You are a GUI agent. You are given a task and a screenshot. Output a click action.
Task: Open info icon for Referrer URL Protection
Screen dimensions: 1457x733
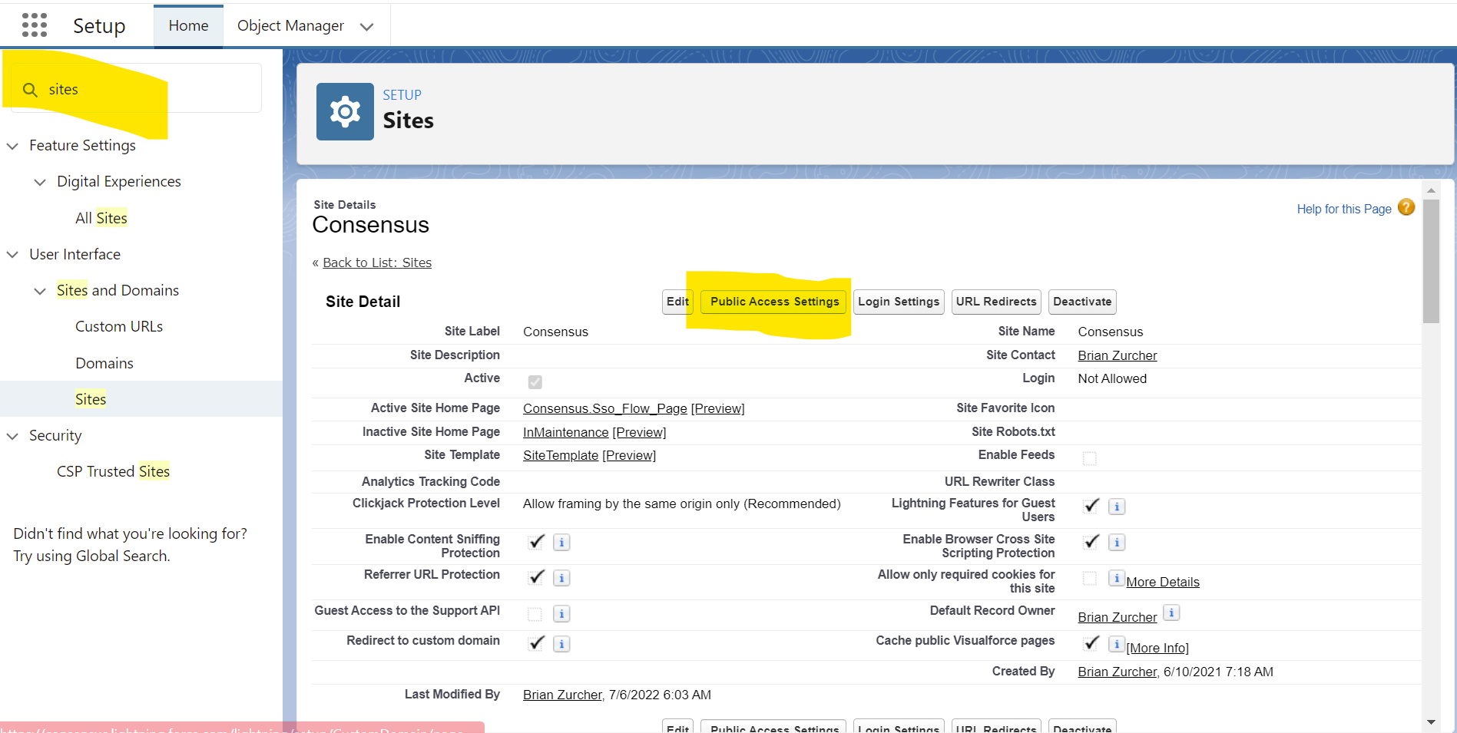[x=561, y=578]
